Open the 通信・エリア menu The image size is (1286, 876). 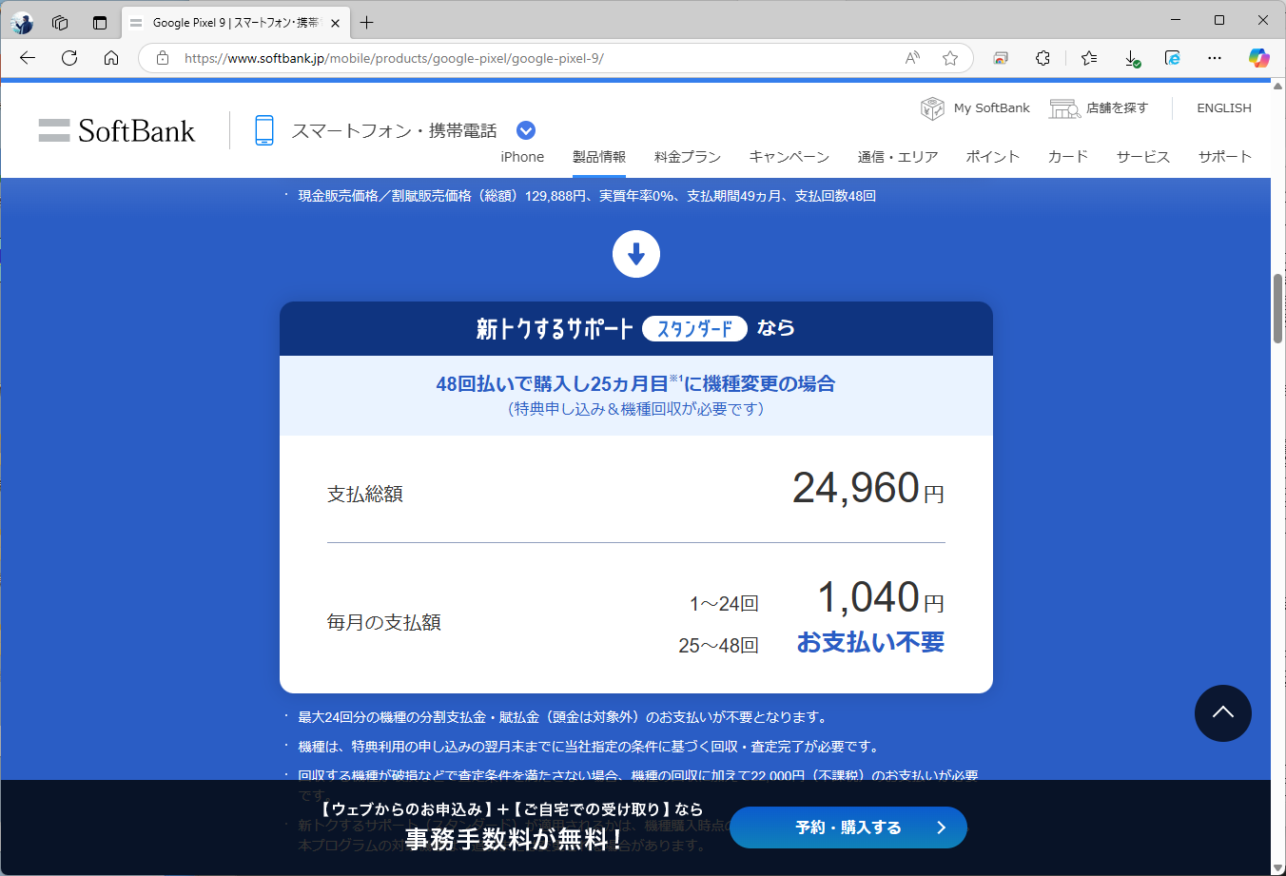tap(898, 157)
